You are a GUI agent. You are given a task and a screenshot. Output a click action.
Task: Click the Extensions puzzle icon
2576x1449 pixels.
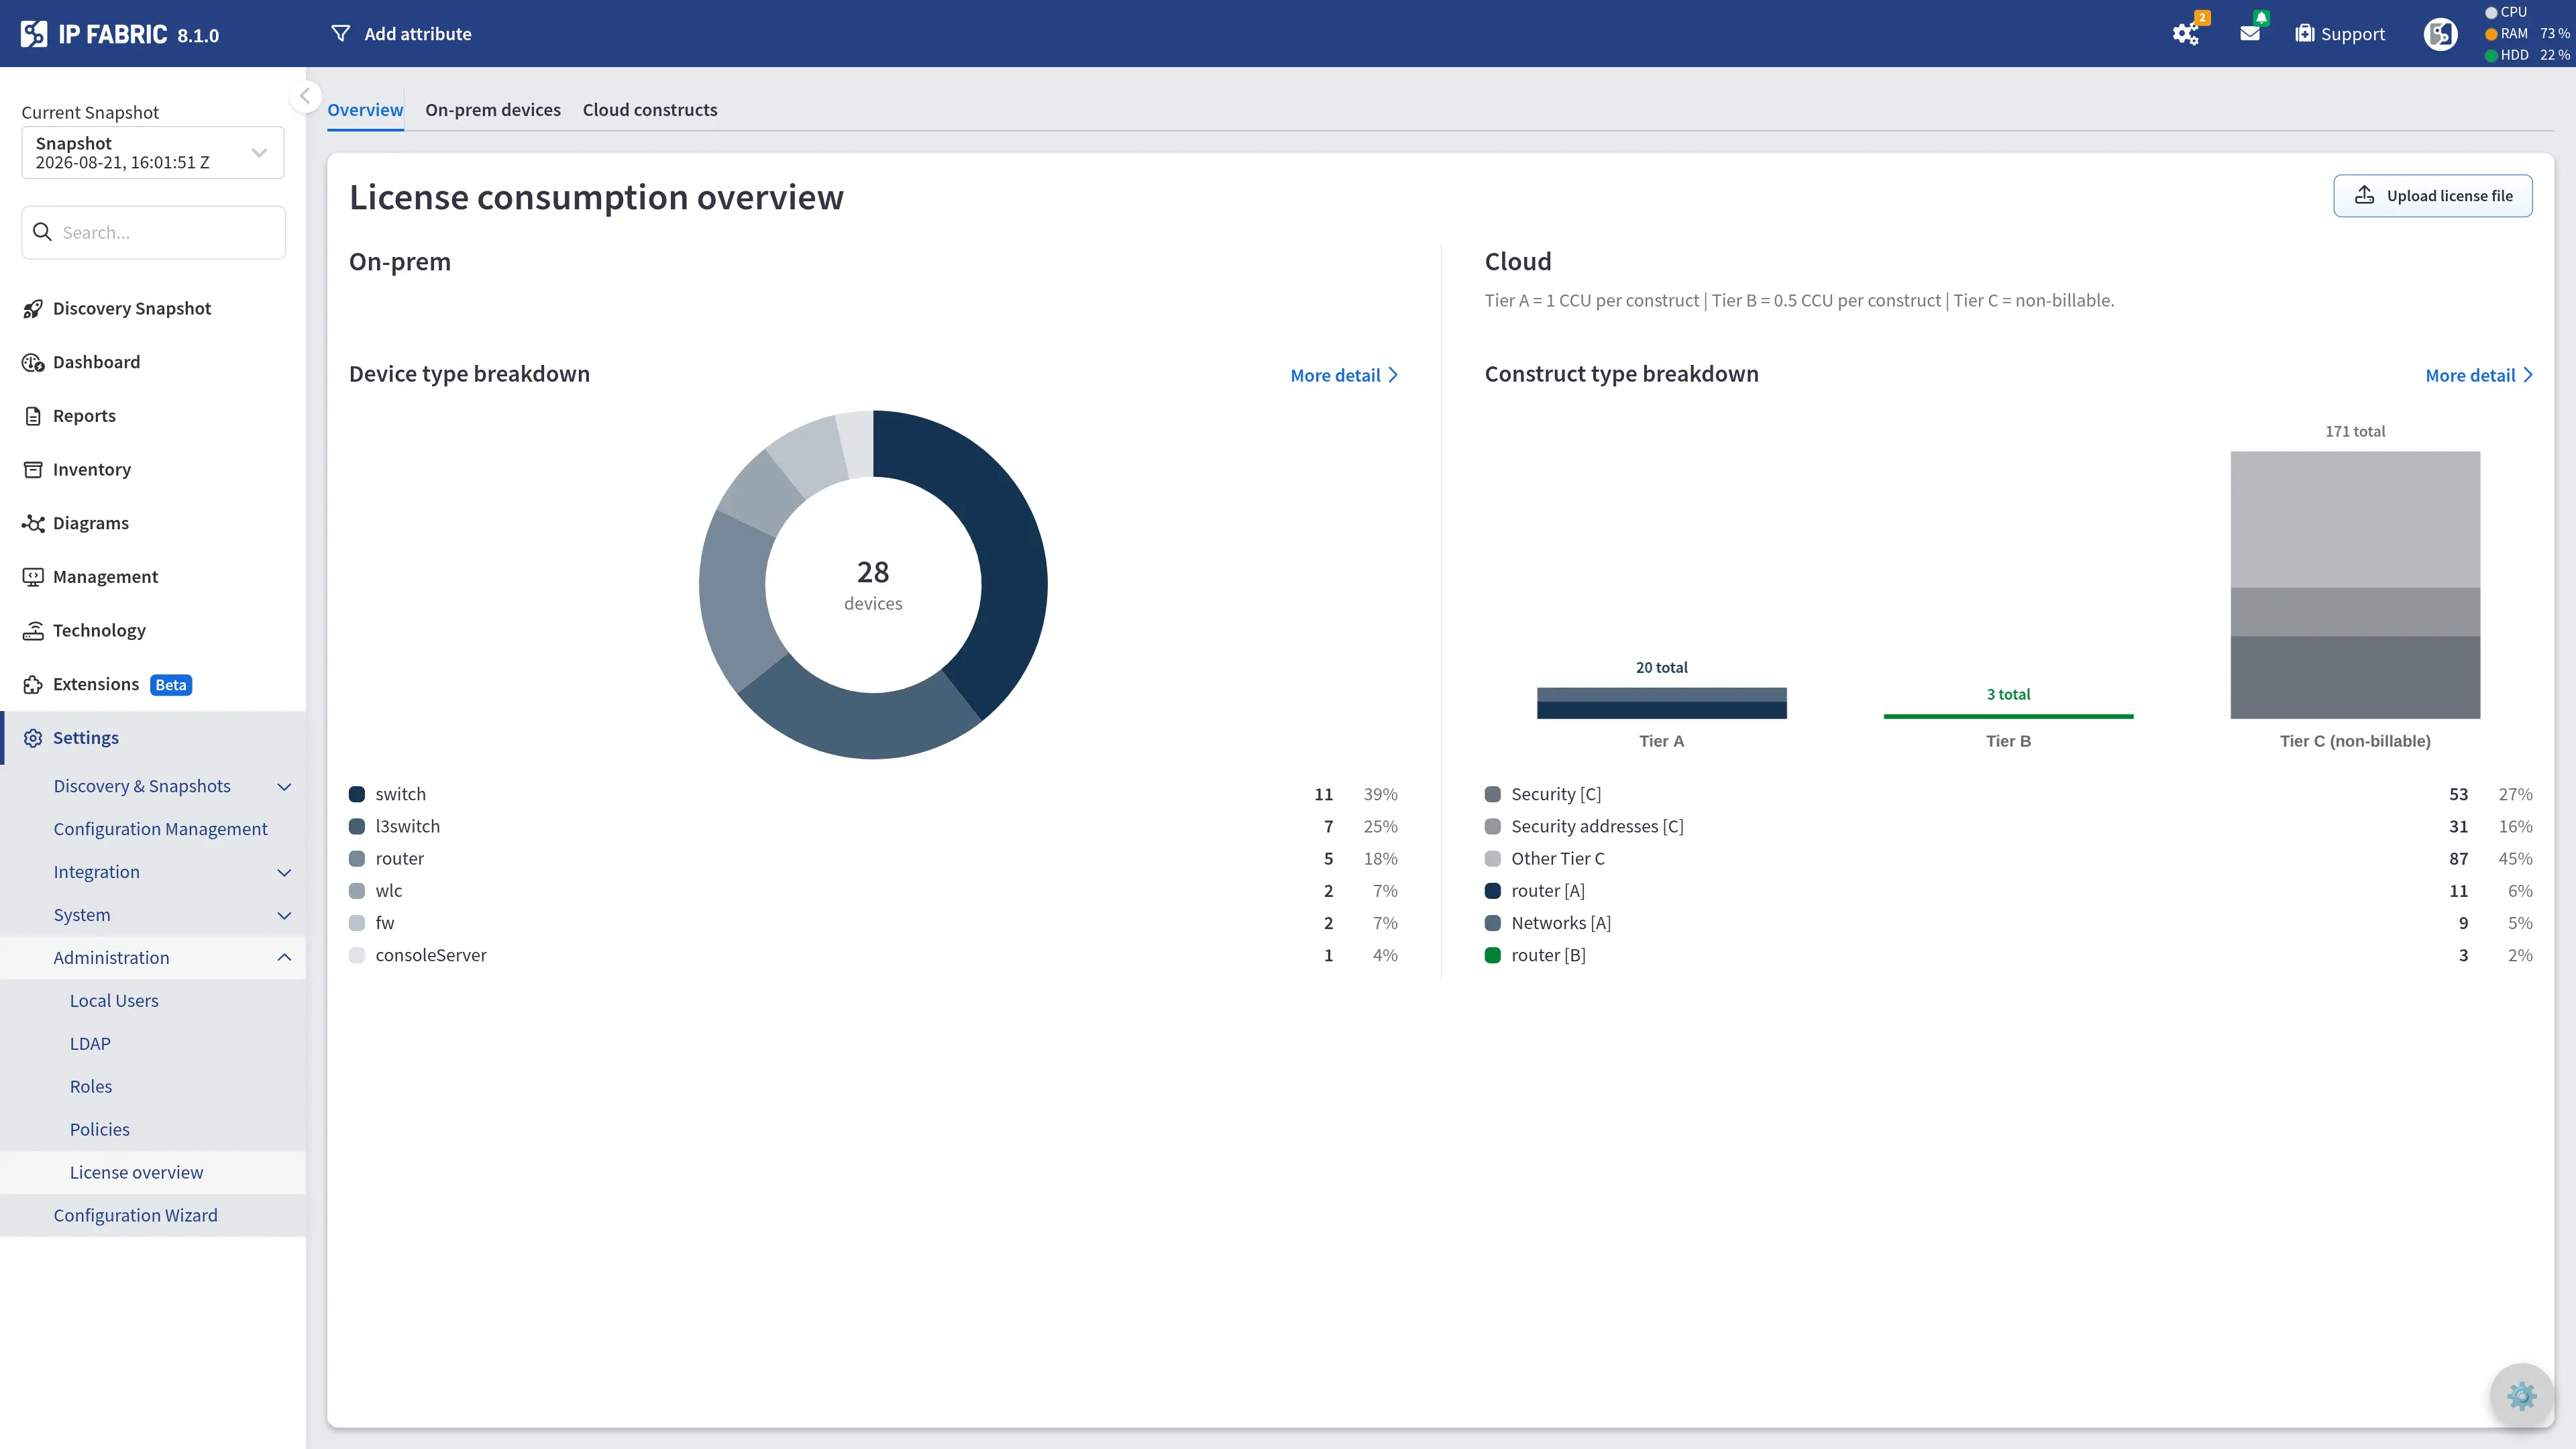33,685
